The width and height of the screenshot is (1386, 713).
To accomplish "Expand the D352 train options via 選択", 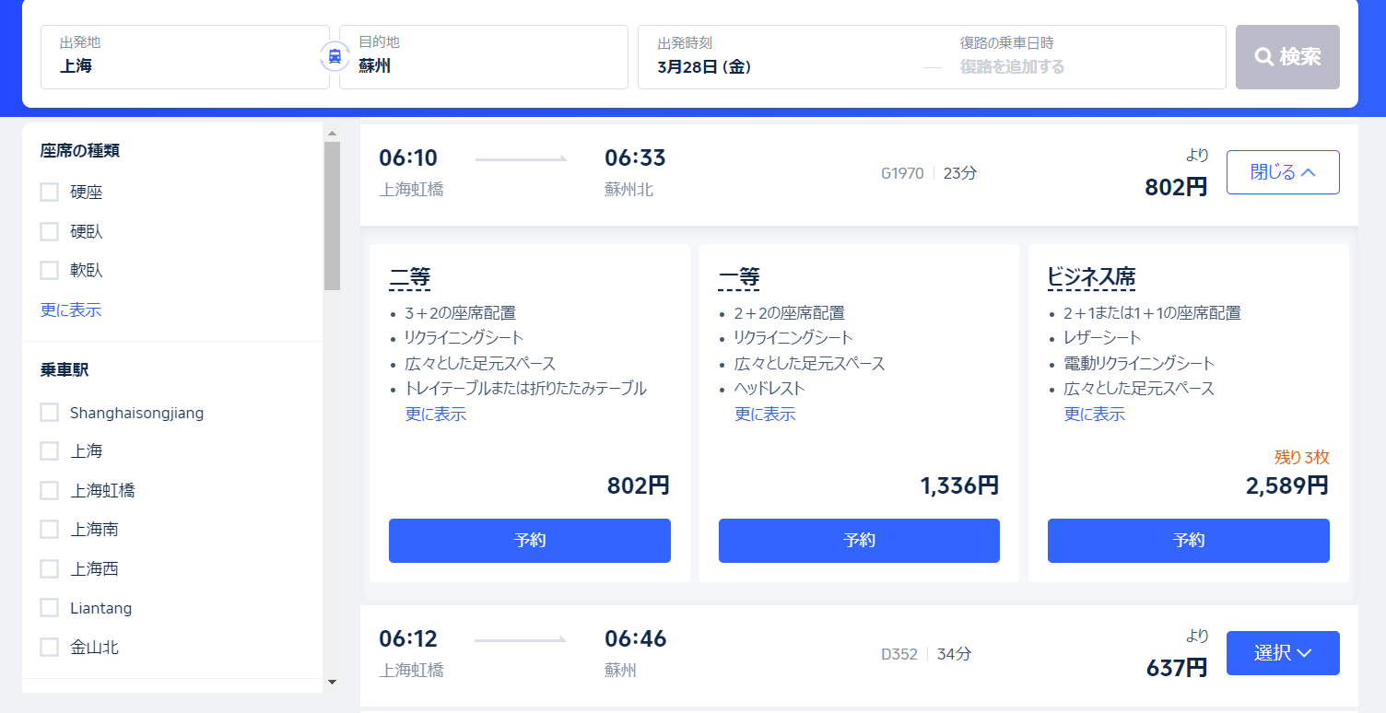I will 1283,653.
